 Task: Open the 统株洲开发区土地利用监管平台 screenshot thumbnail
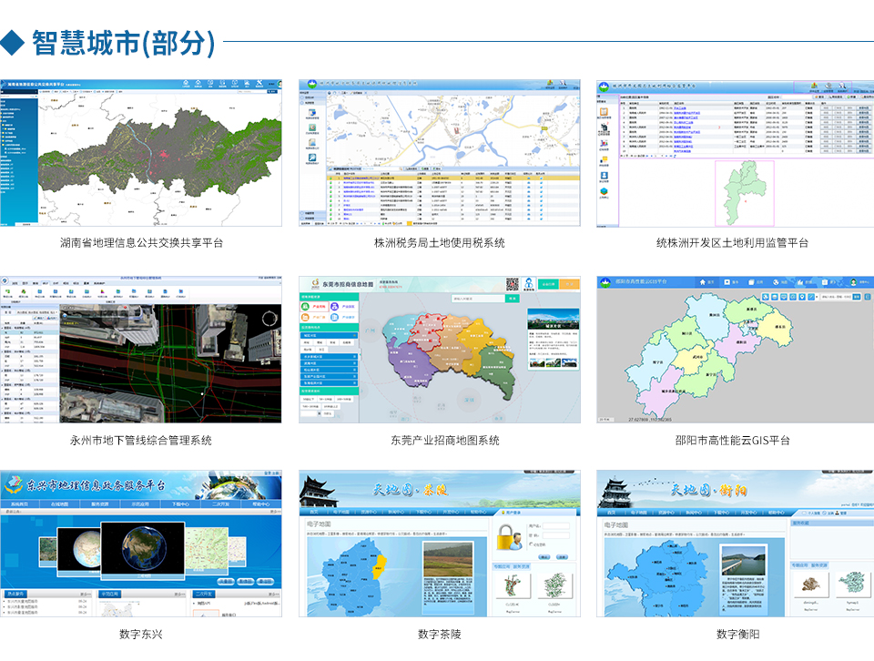(735, 153)
